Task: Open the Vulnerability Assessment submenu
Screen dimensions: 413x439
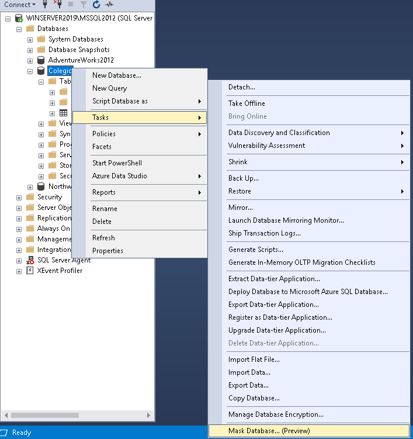Action: point(309,146)
